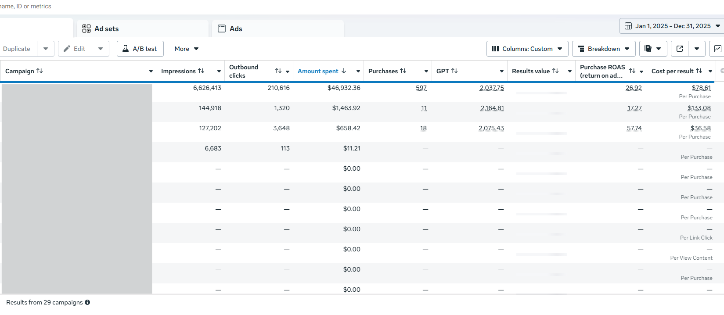
Task: Switch to the Ads tab
Action: click(236, 29)
